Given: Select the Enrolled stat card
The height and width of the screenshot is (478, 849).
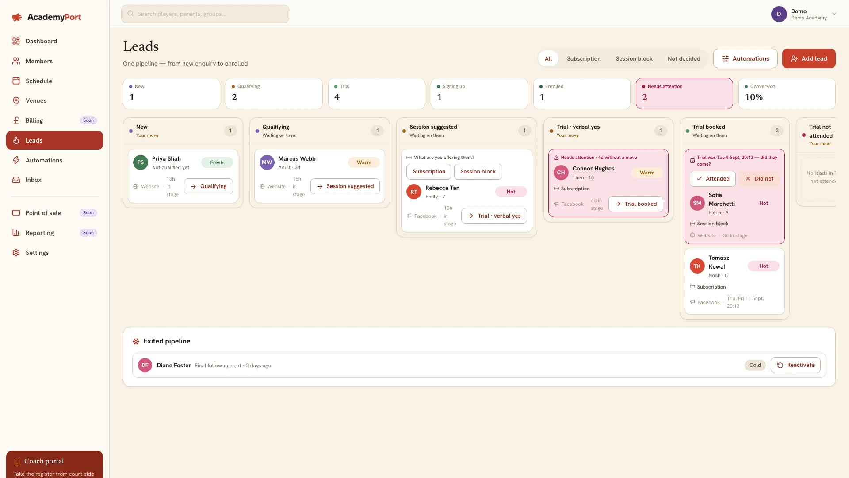Looking at the screenshot, I should click(582, 93).
